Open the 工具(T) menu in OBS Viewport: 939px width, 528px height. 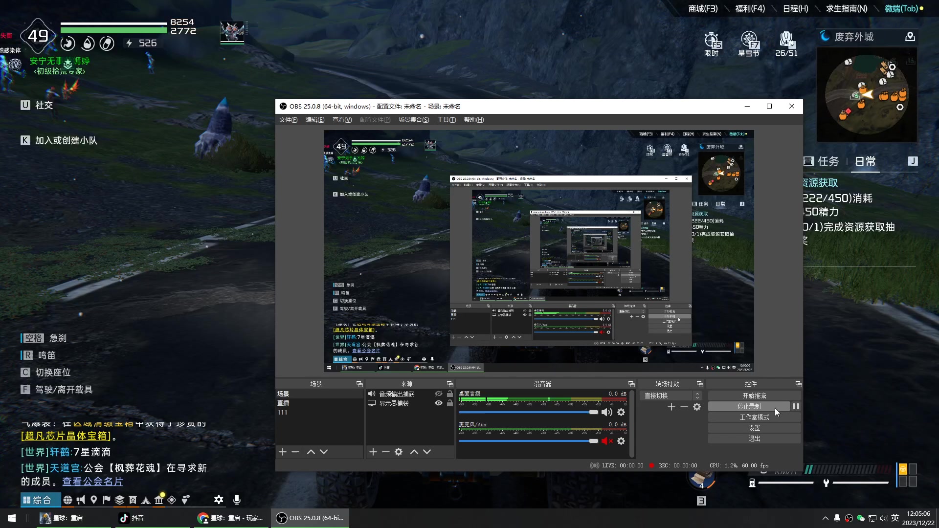click(447, 120)
